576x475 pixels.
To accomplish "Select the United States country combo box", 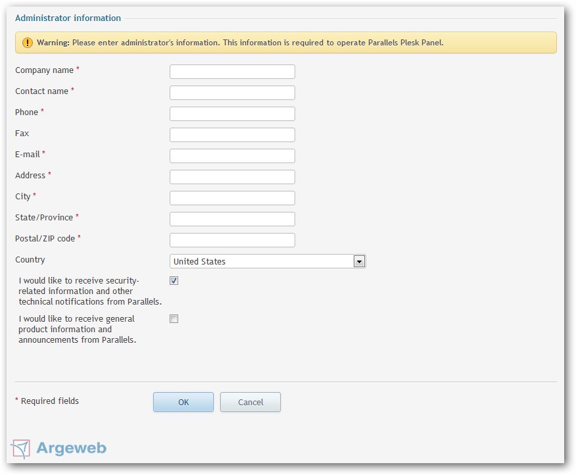I will [268, 261].
